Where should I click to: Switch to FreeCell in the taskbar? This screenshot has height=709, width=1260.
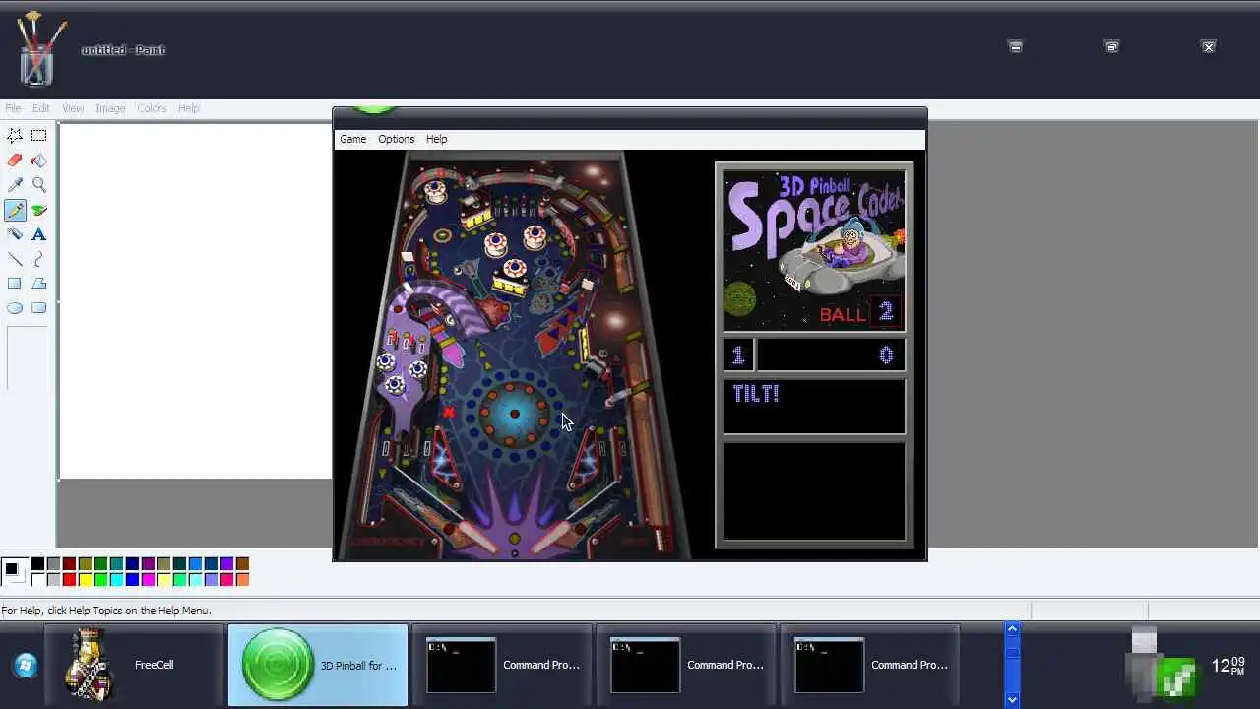(x=135, y=666)
